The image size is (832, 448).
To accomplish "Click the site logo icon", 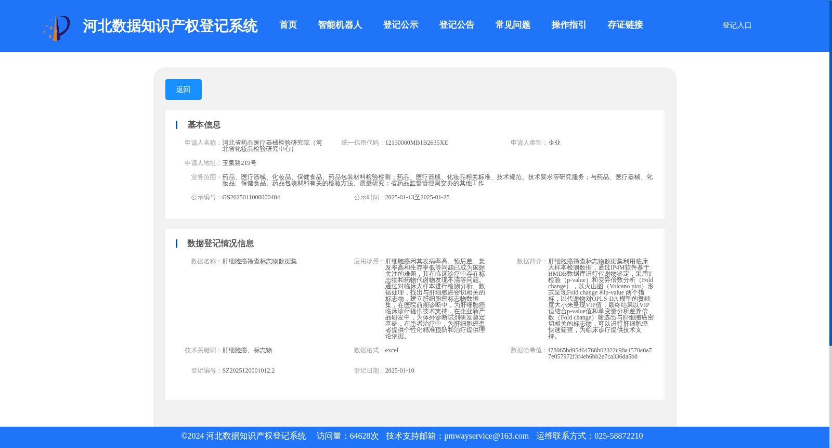I will [x=57, y=28].
